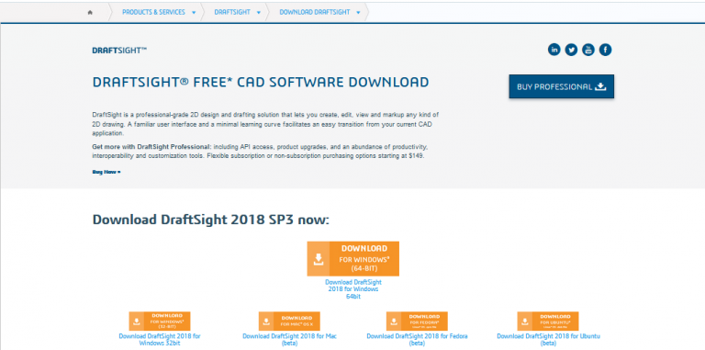This screenshot has width=705, height=350.
Task: Open Download DraftSight 2018 for Ubuntu (beta) link
Action: (x=548, y=340)
